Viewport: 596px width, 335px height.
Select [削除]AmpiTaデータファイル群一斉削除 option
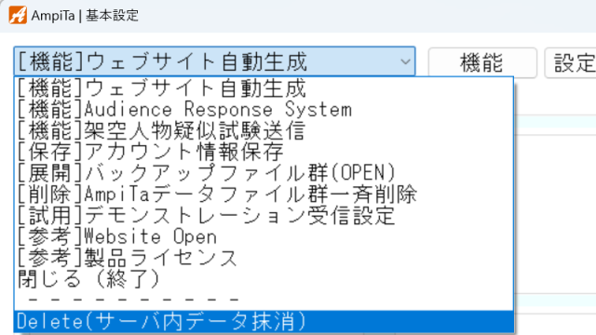click(264, 194)
